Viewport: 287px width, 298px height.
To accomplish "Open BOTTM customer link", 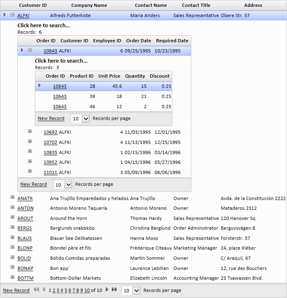I will [x=26, y=278].
